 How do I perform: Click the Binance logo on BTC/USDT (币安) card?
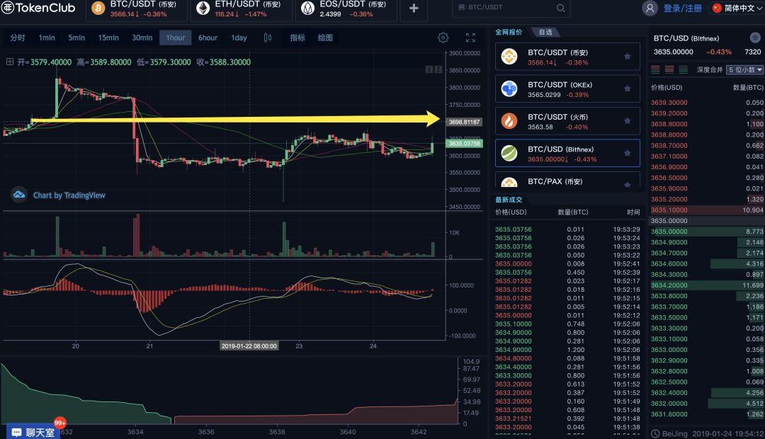509,57
